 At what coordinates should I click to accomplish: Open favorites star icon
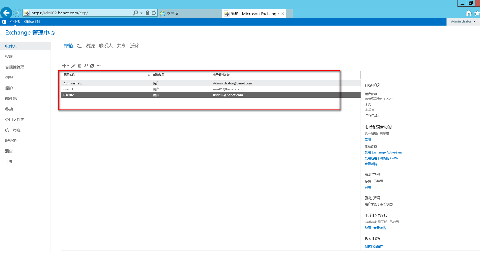click(x=477, y=13)
